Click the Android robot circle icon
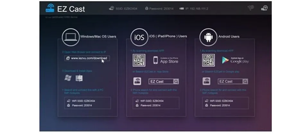 coord(208,37)
